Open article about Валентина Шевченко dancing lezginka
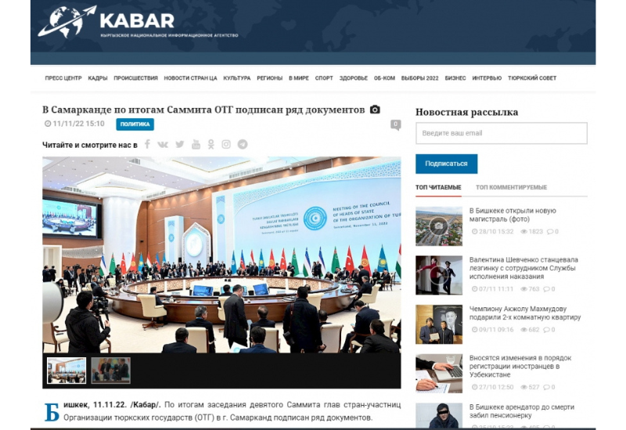Image resolution: width=626 pixels, height=430 pixels. tap(522, 271)
